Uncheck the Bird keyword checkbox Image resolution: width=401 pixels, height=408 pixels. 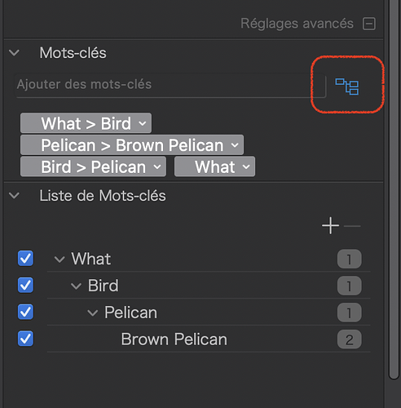point(25,285)
